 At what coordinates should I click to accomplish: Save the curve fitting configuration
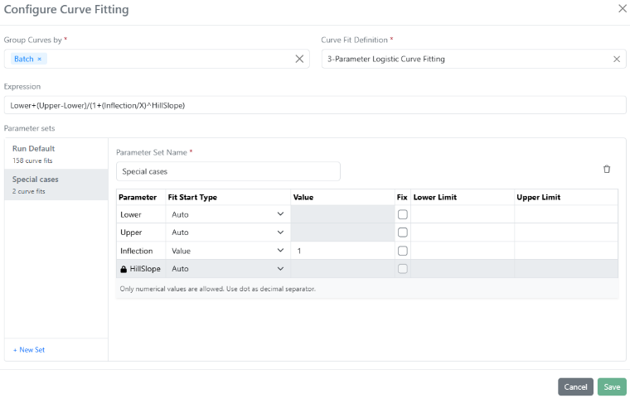tap(612, 386)
